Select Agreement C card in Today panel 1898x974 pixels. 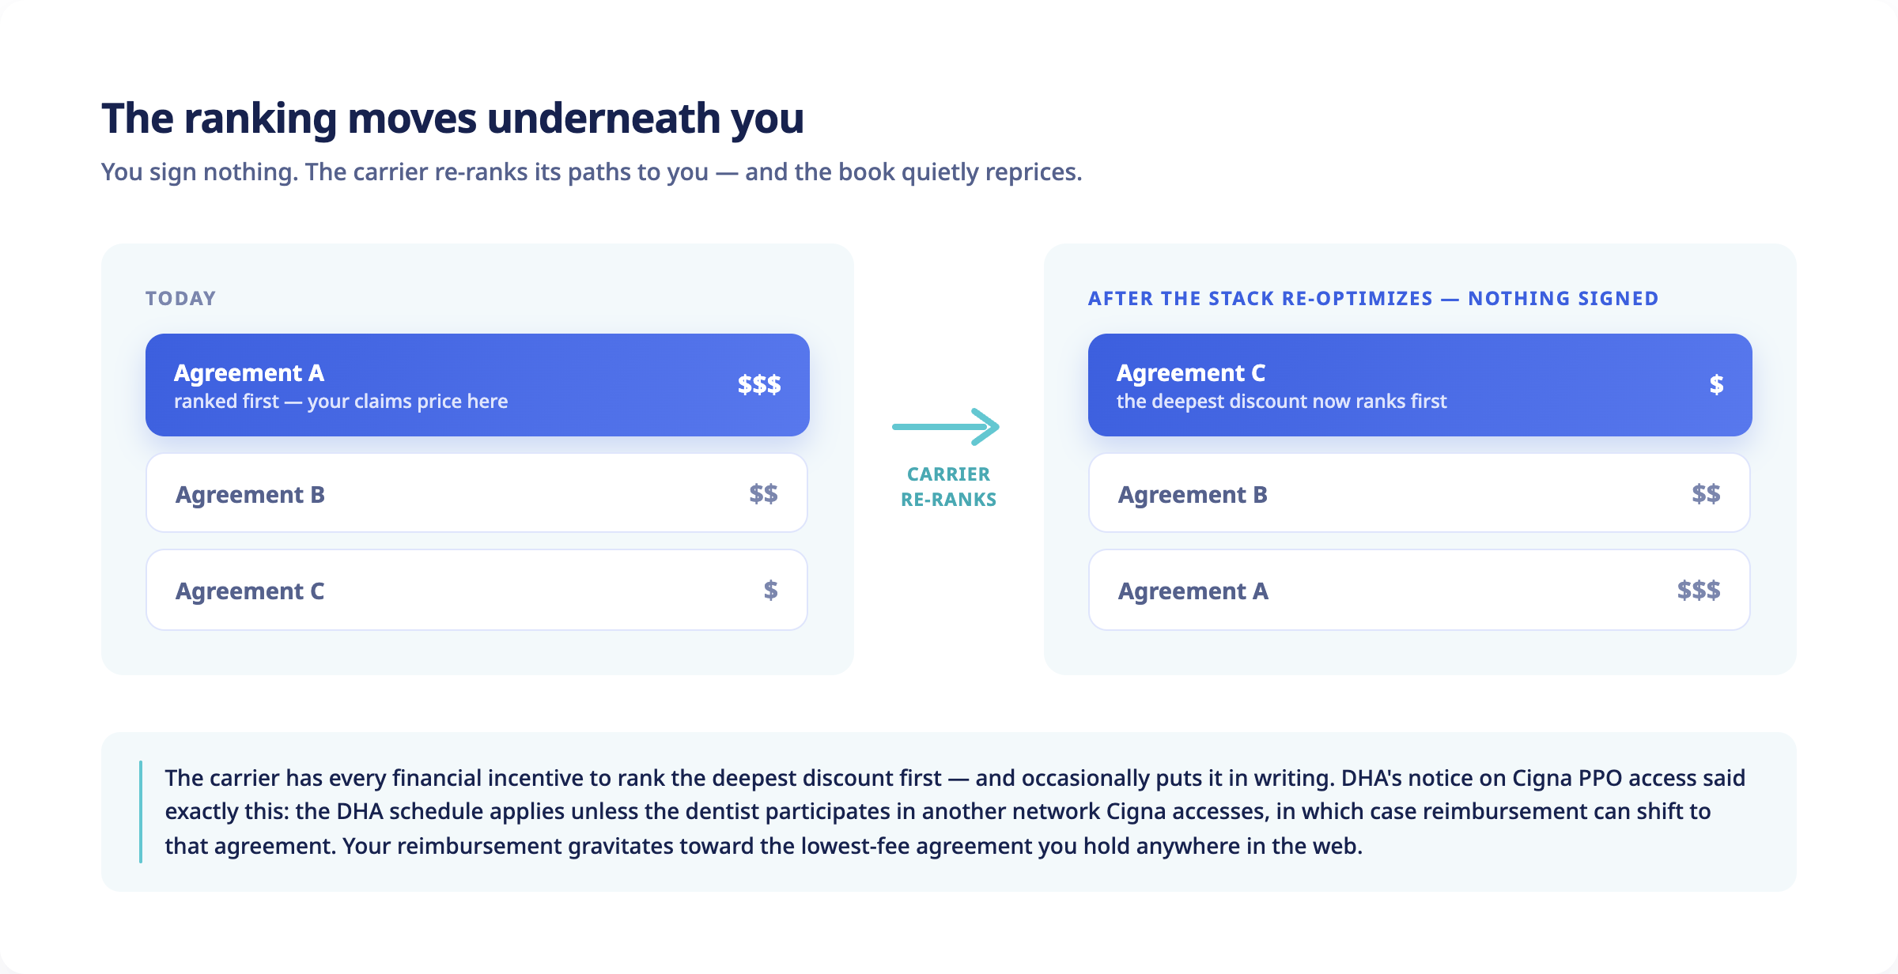click(477, 591)
